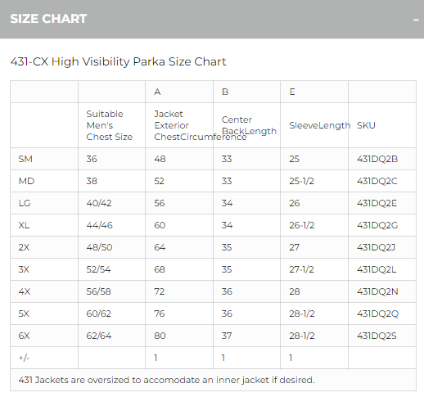Image resolution: width=424 pixels, height=397 pixels.
Task: Click SKU 431DQ2Q for size 5X
Action: tap(377, 314)
